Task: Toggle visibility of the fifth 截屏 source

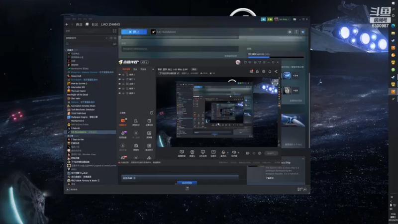Action: pos(120,93)
